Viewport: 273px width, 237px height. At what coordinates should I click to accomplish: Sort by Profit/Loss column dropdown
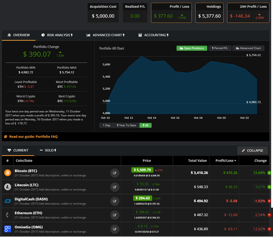[226, 161]
